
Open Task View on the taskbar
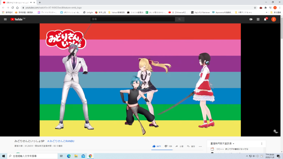61,156
